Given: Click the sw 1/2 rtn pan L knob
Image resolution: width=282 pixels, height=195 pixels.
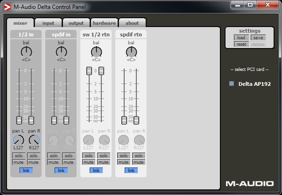Looking at the screenshot, I should [88, 140].
